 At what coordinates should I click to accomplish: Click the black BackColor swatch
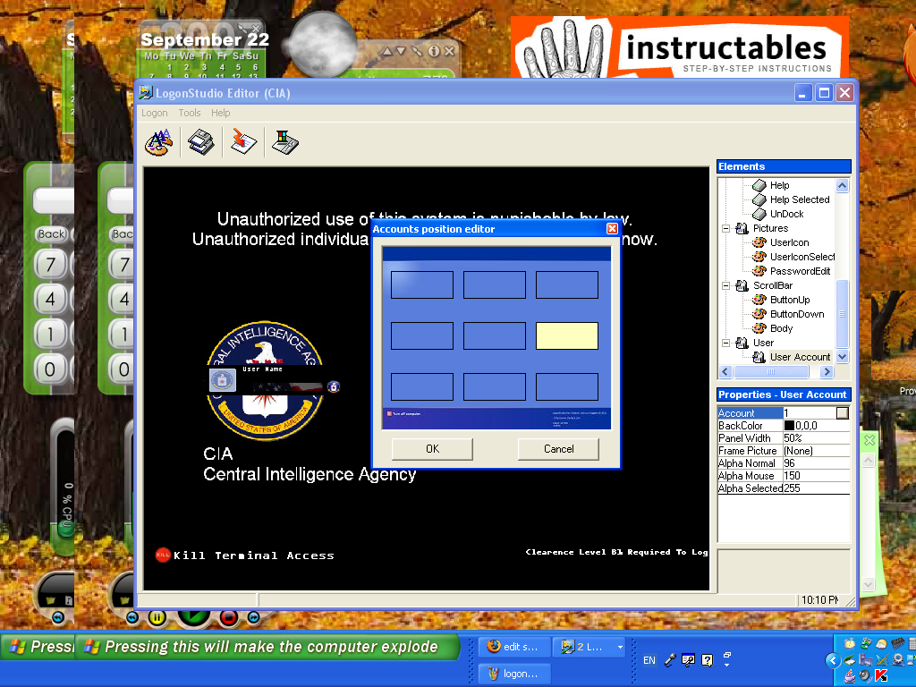pos(789,426)
